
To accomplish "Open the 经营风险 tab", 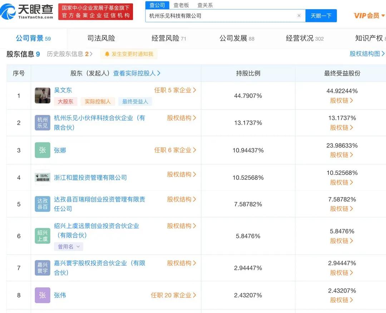I will (169, 38).
